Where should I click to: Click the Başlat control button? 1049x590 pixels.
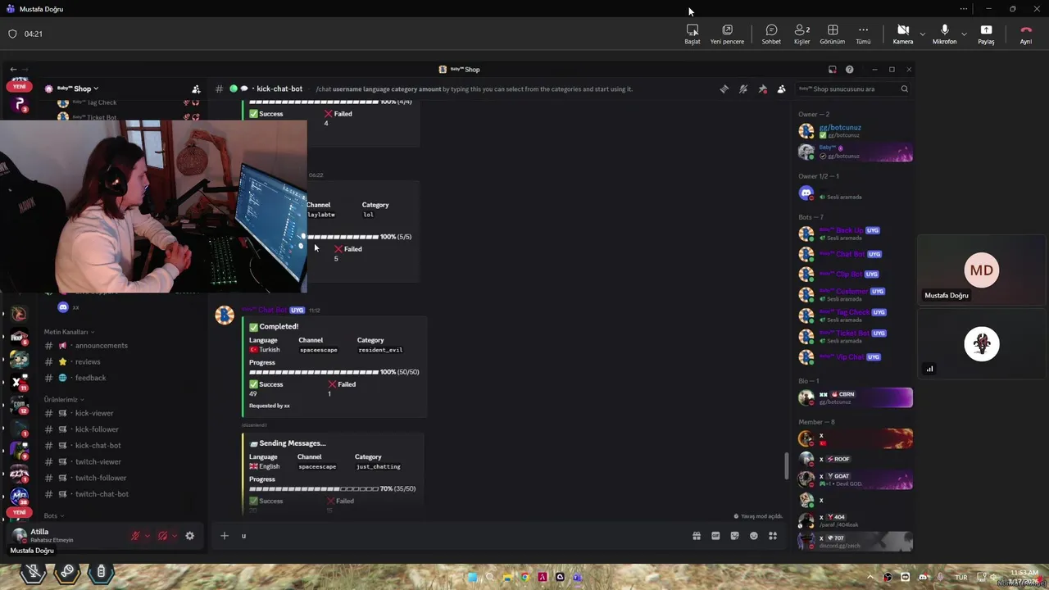click(693, 34)
